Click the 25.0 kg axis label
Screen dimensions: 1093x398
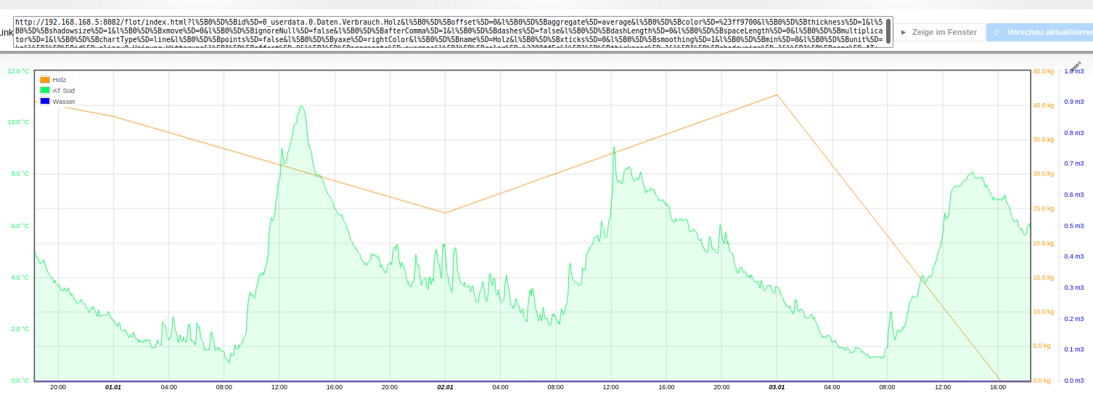[1043, 208]
